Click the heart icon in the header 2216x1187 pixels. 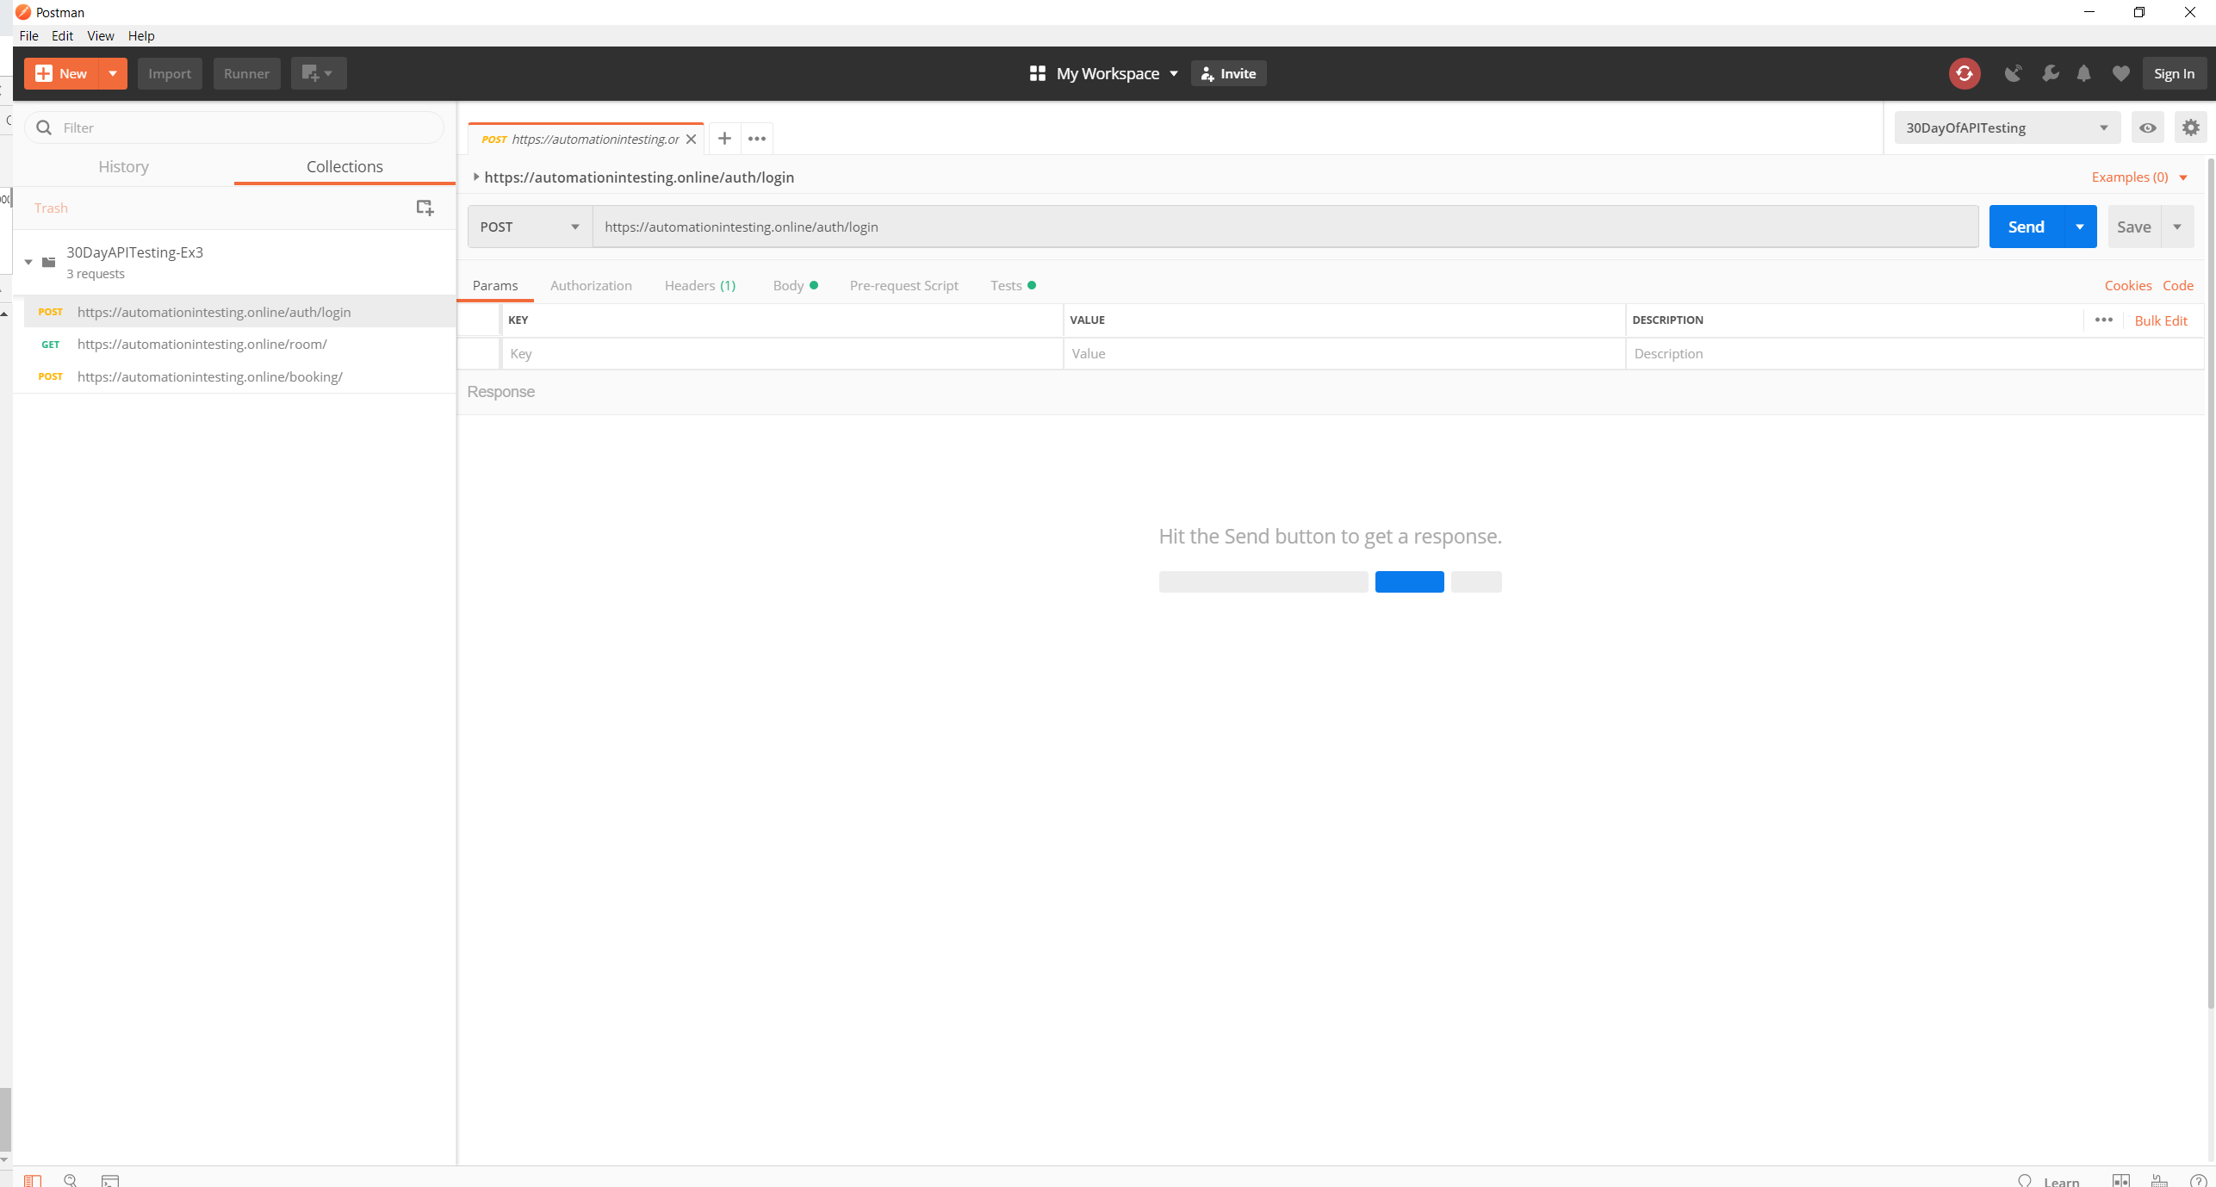click(2120, 73)
